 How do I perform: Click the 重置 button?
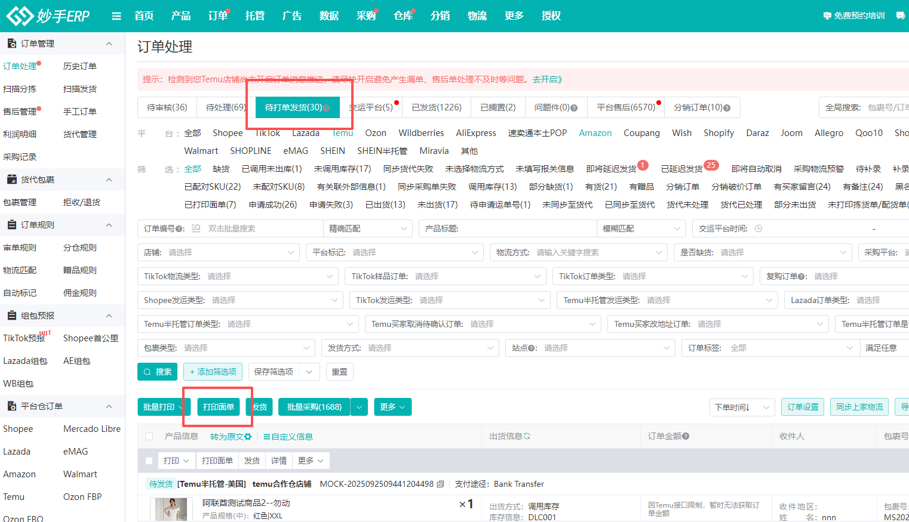pyautogui.click(x=340, y=372)
